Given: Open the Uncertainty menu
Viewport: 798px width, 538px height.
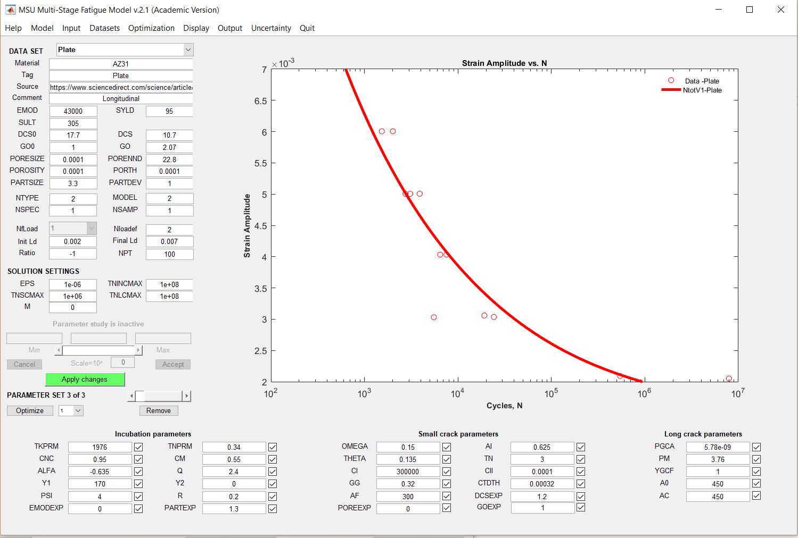Looking at the screenshot, I should pos(271,28).
